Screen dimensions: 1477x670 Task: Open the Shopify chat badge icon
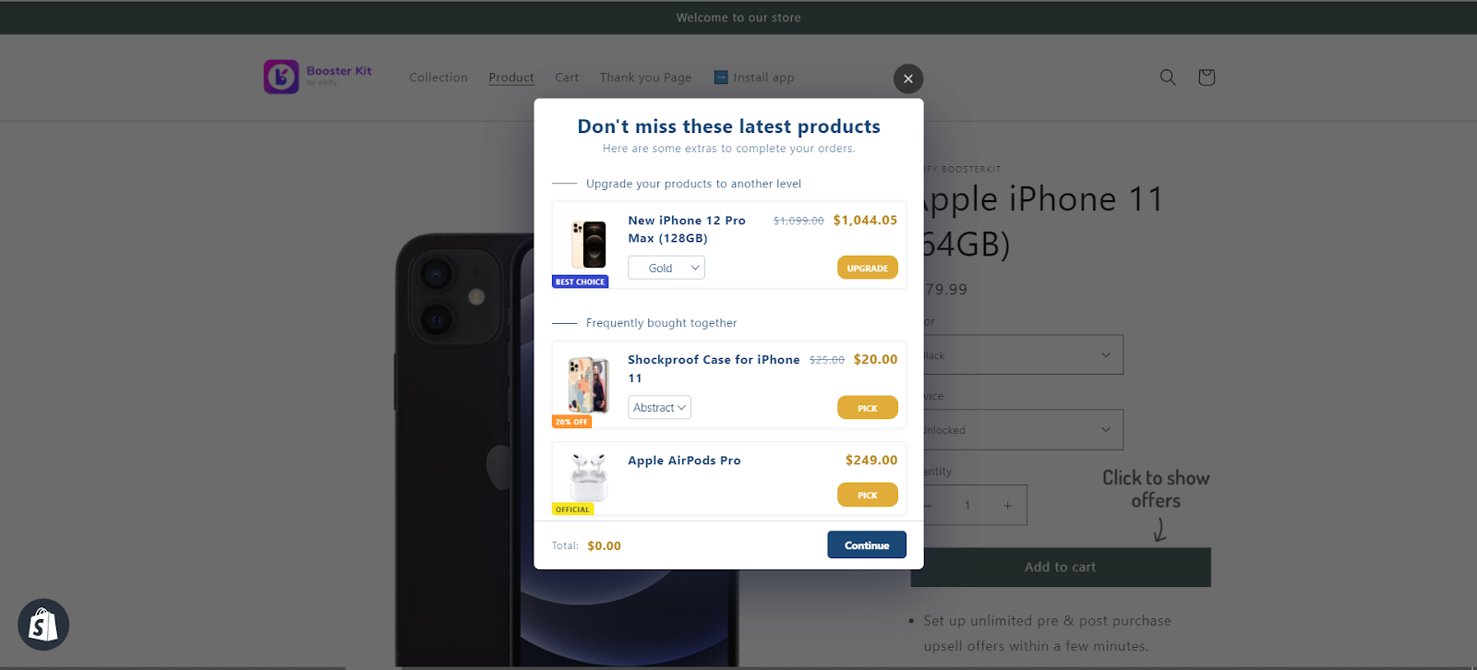point(43,625)
